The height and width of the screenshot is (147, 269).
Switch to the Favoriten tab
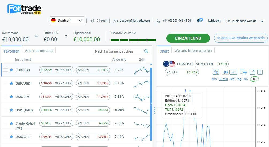12,51
